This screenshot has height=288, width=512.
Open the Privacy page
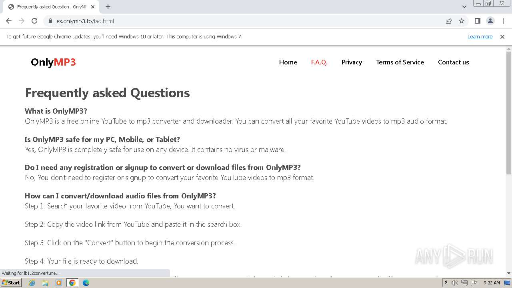pos(352,62)
